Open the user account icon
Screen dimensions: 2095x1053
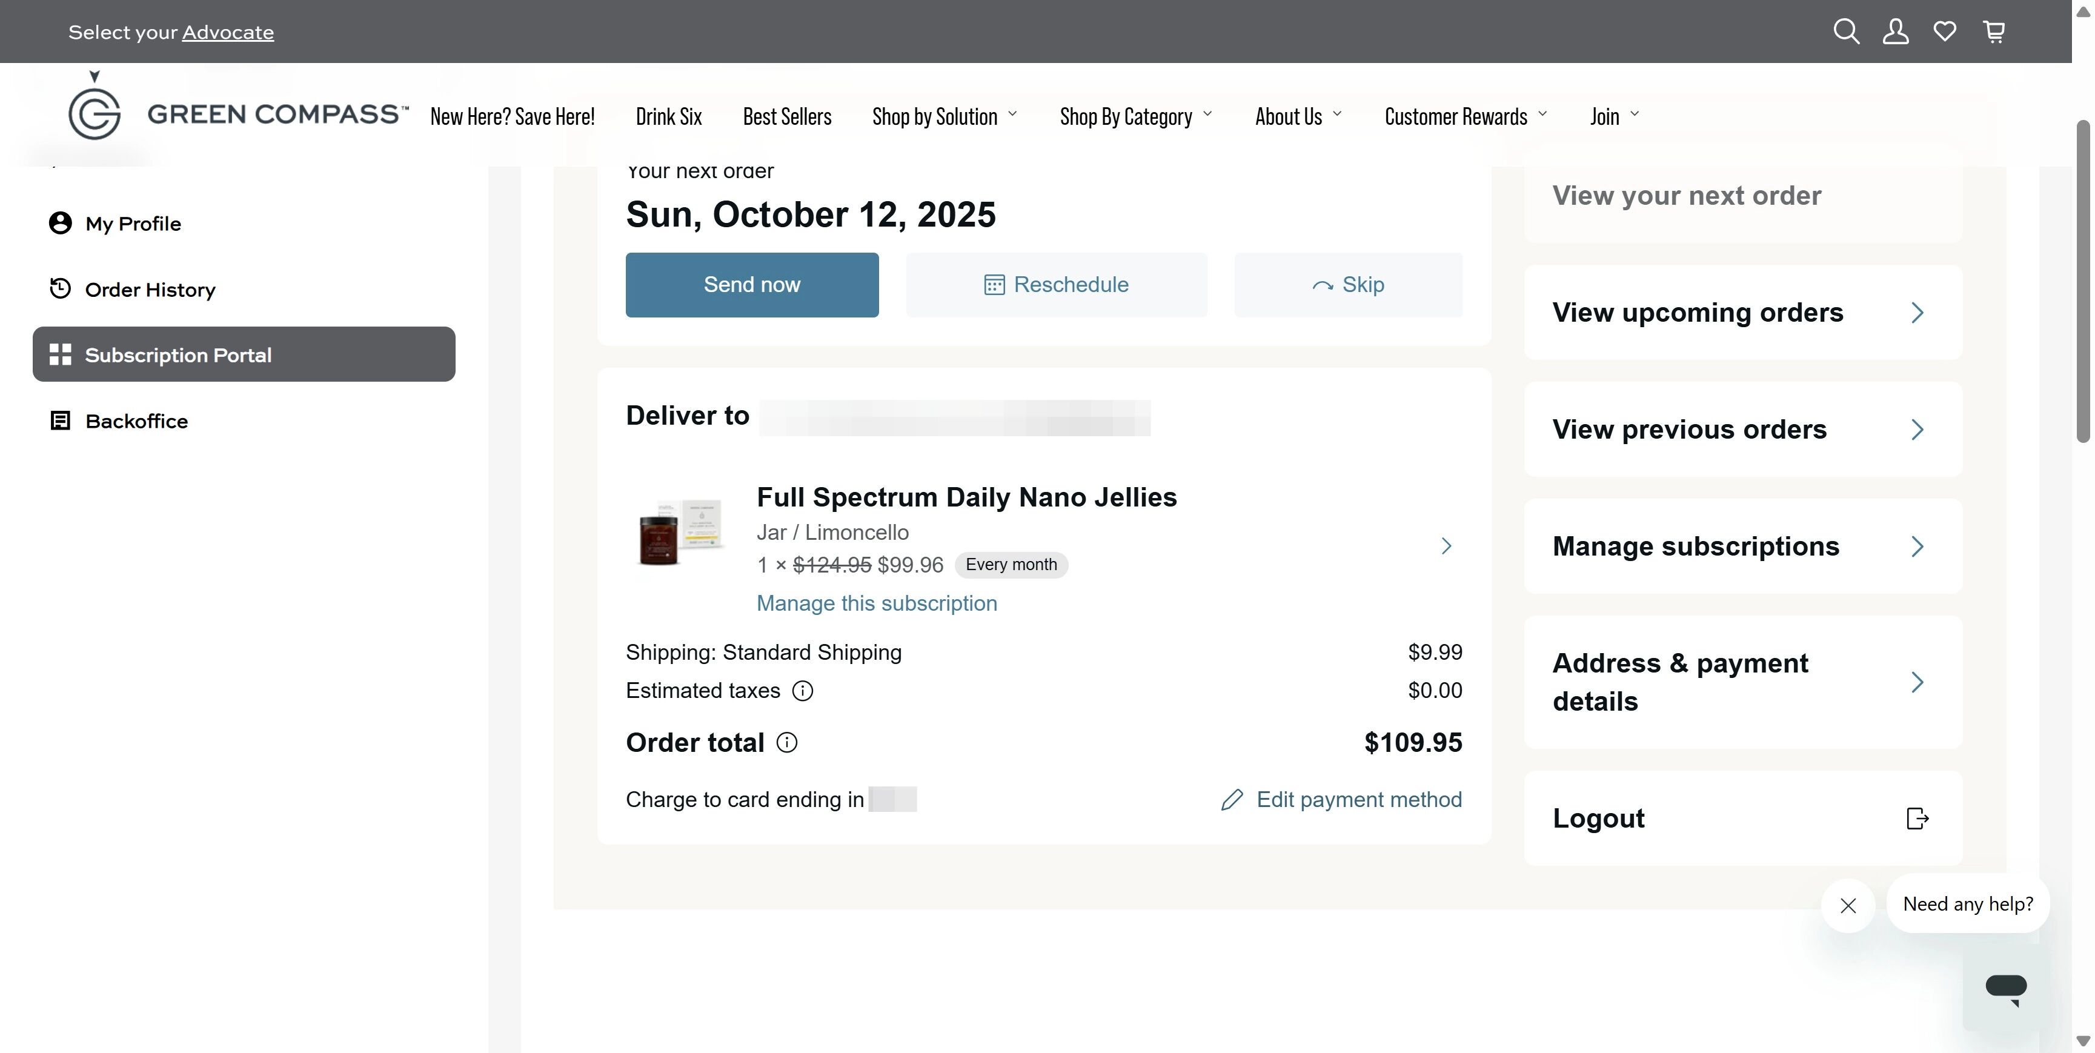(1896, 32)
